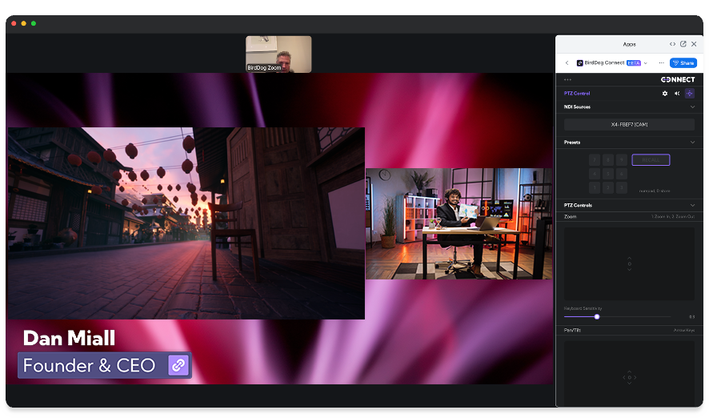The height and width of the screenshot is (418, 709).
Task: Click the BETA badge
Action: coord(634,63)
